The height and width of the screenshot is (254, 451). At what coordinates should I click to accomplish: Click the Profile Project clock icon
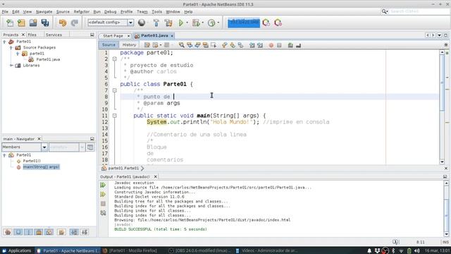click(211, 23)
